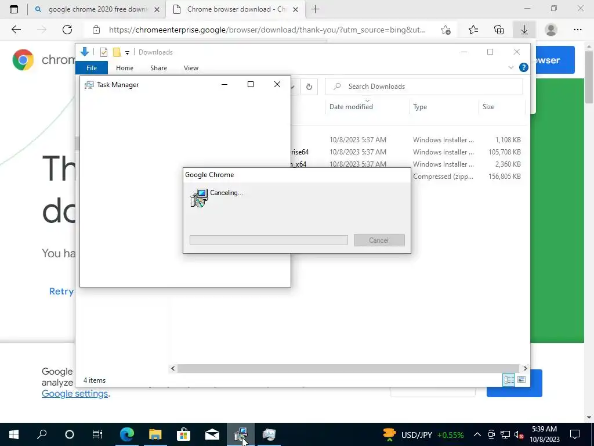Click installer setup icon in dialog

tap(200, 197)
